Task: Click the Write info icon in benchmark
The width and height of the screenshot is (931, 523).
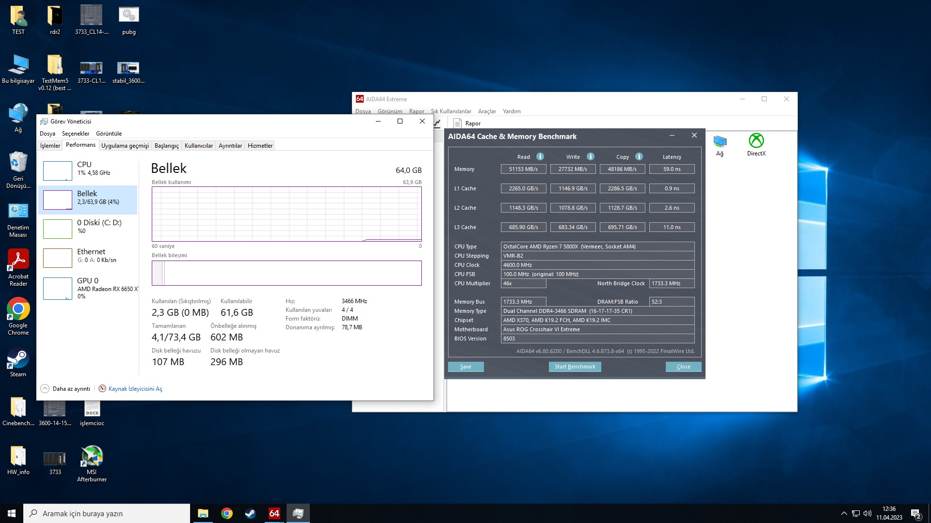Action: click(x=591, y=156)
